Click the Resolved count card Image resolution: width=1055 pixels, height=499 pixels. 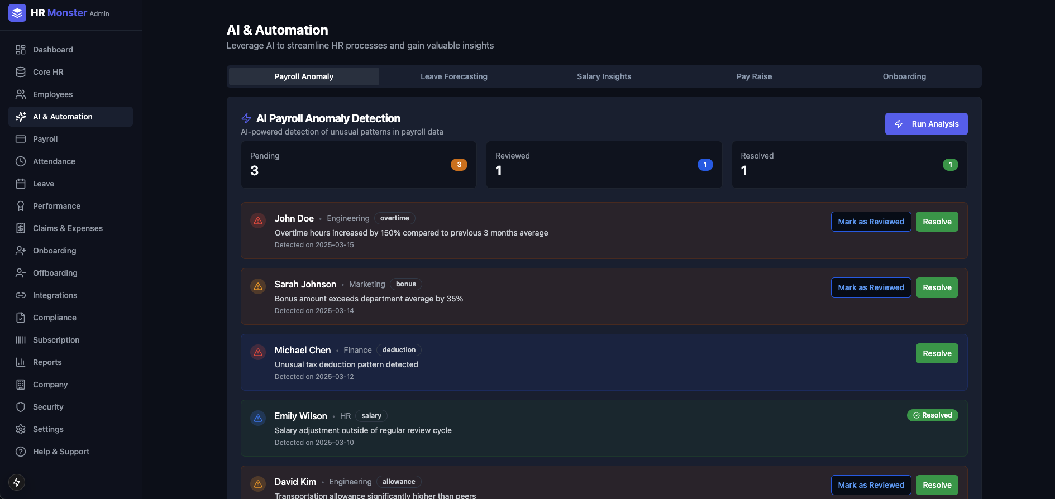click(849, 165)
